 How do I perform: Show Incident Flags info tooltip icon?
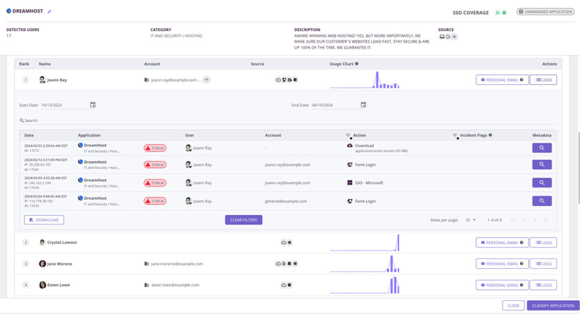[491, 135]
